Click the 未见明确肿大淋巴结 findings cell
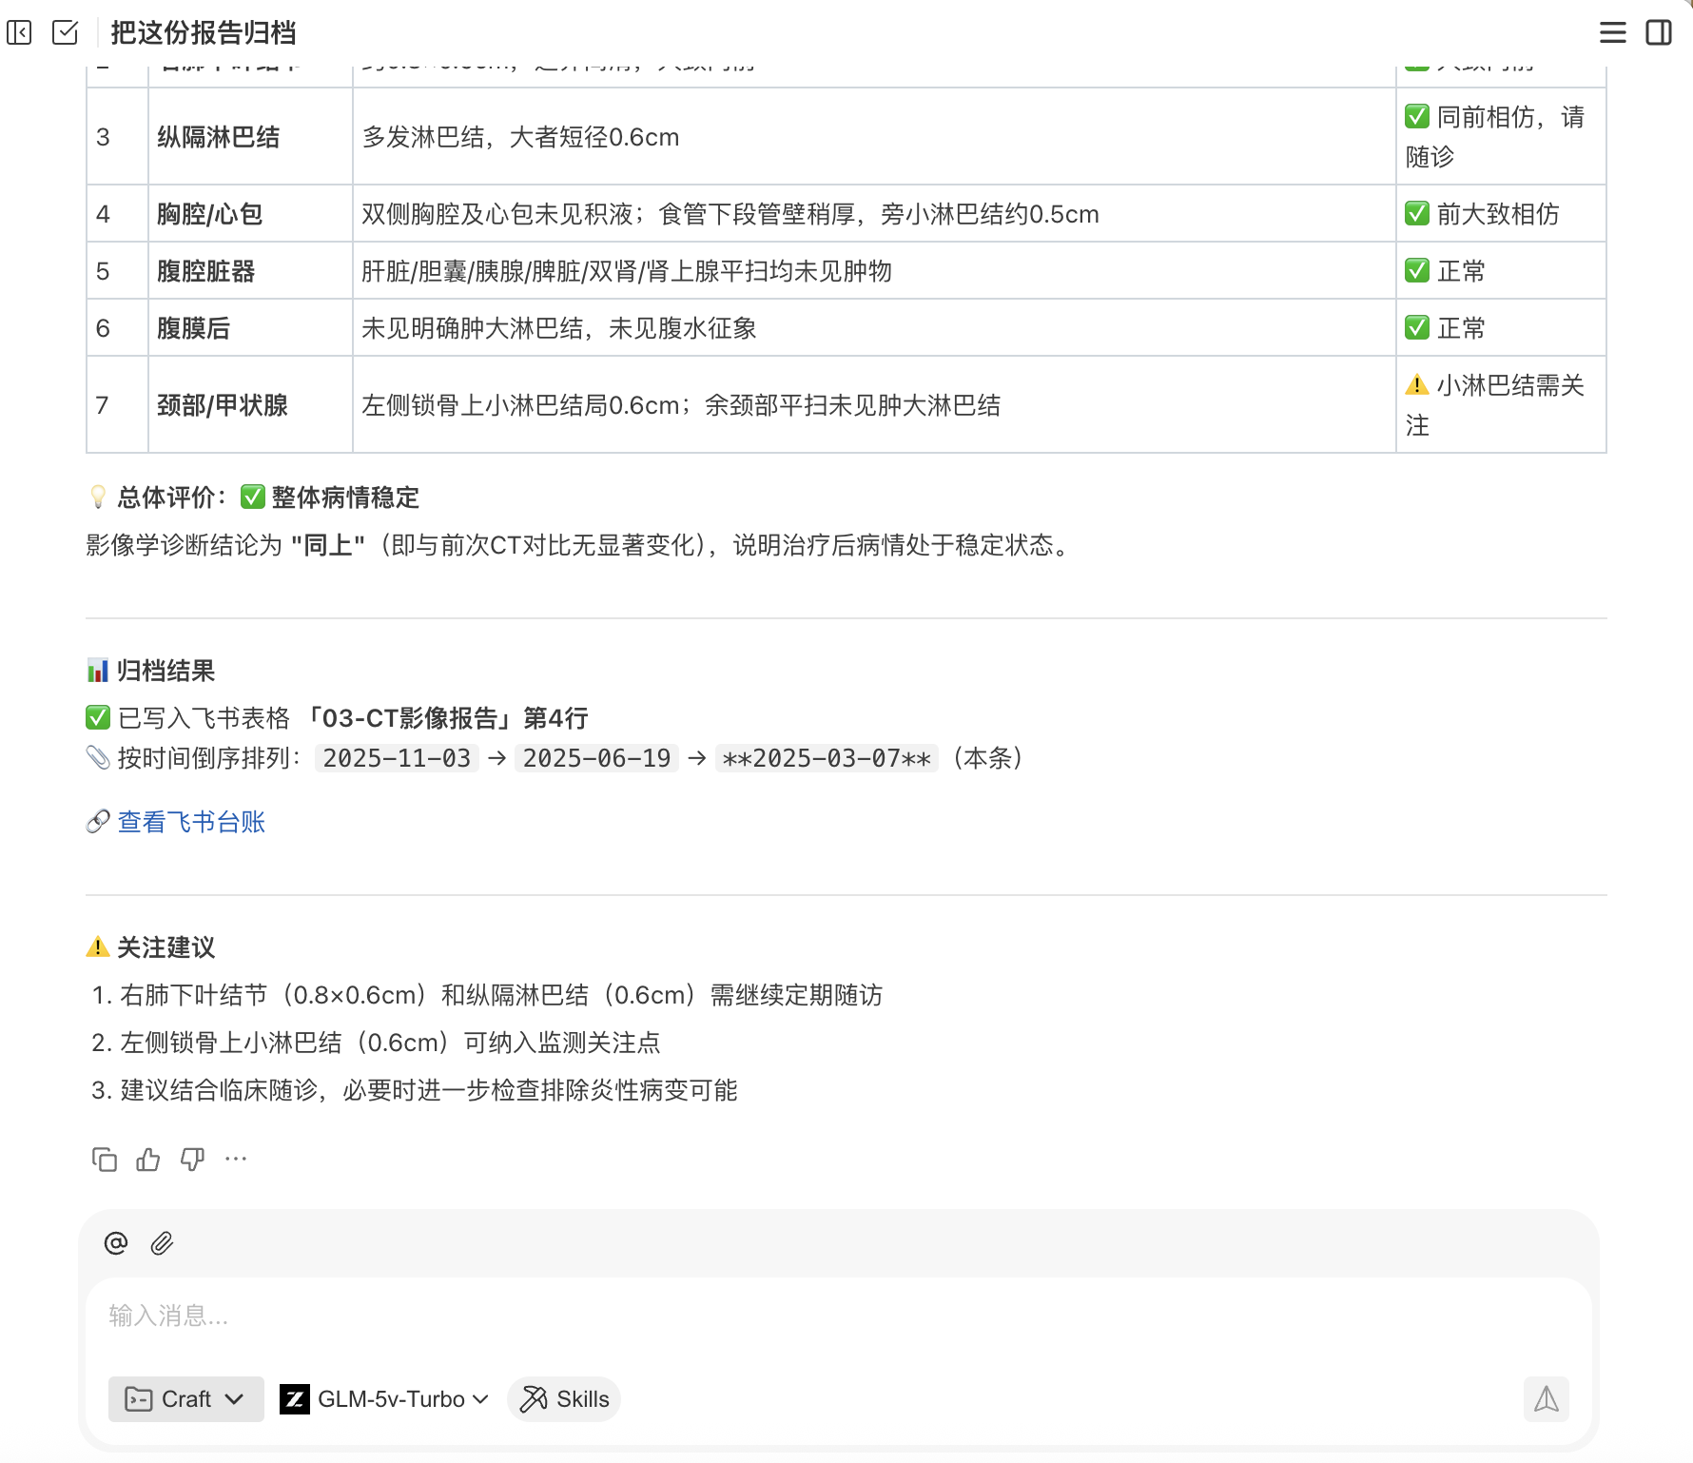The image size is (1693, 1463). (x=874, y=328)
